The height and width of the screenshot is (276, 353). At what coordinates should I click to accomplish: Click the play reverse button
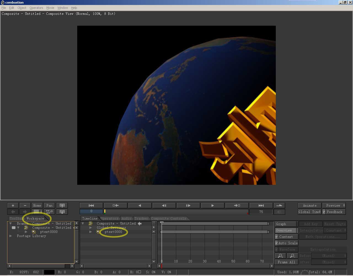tap(140, 206)
